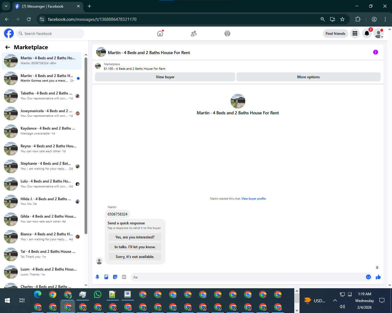
Task: Bookmark this page with the star icon
Action: click(x=342, y=19)
